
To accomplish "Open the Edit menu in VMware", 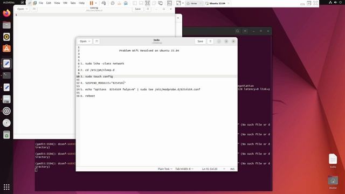I will 49,3.
